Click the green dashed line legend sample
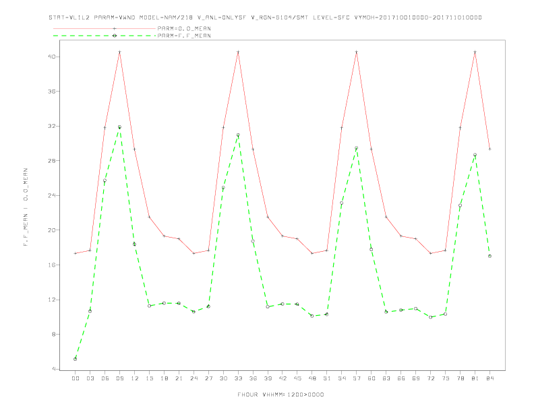Image resolution: width=534 pixels, height=412 pixels. (x=105, y=36)
